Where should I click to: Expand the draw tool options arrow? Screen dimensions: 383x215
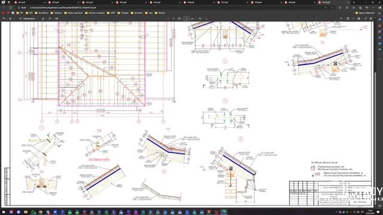(x=38, y=19)
